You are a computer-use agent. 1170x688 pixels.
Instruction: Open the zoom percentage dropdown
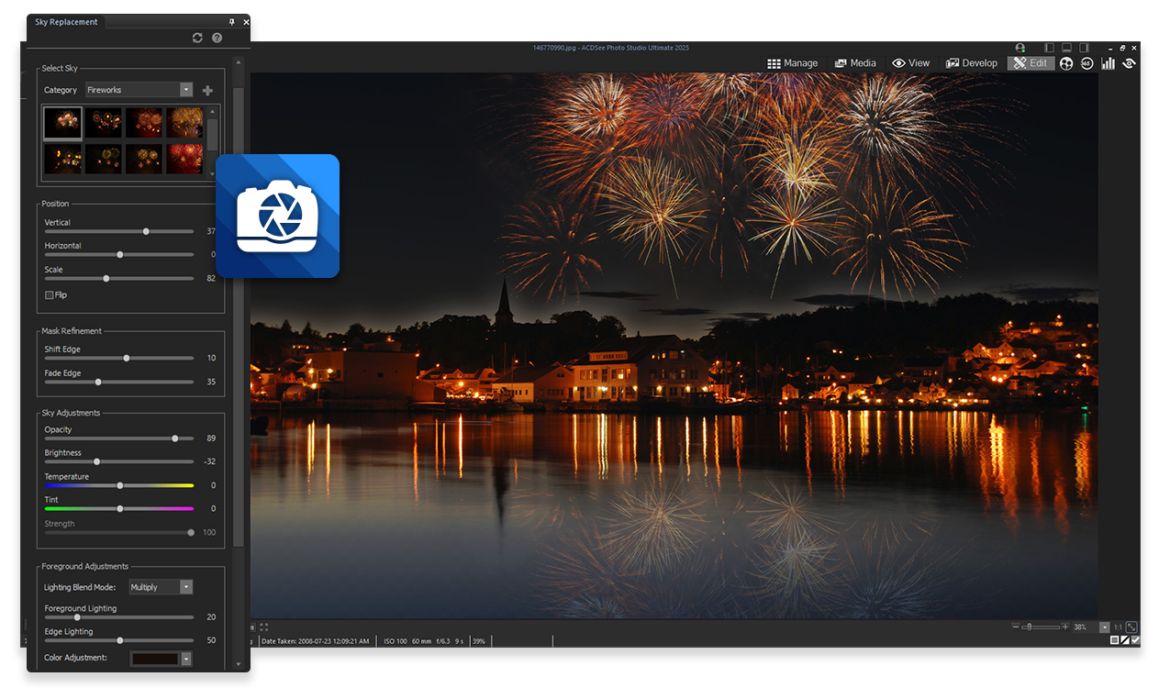(1105, 627)
